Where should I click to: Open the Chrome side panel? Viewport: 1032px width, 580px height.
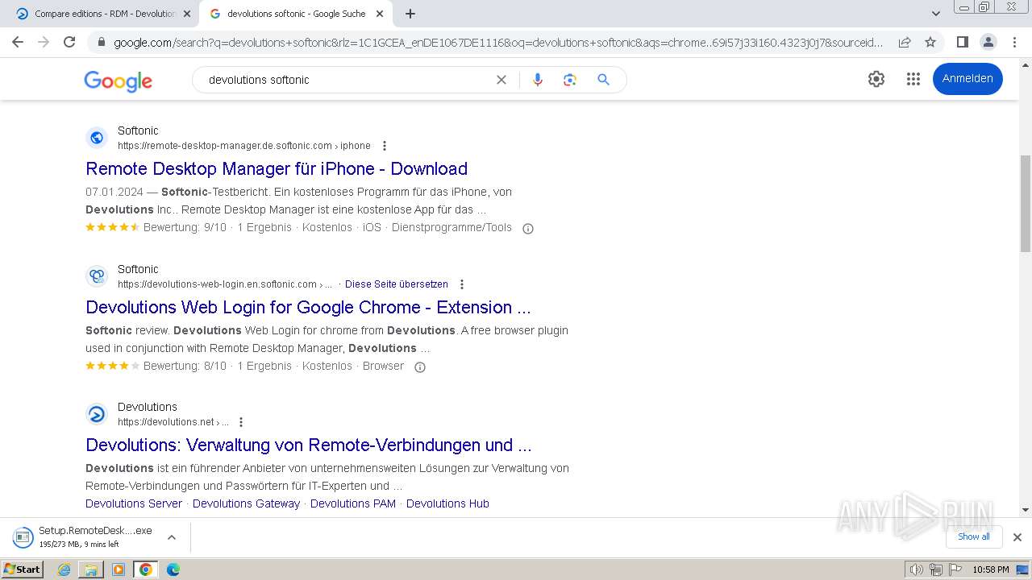(962, 42)
